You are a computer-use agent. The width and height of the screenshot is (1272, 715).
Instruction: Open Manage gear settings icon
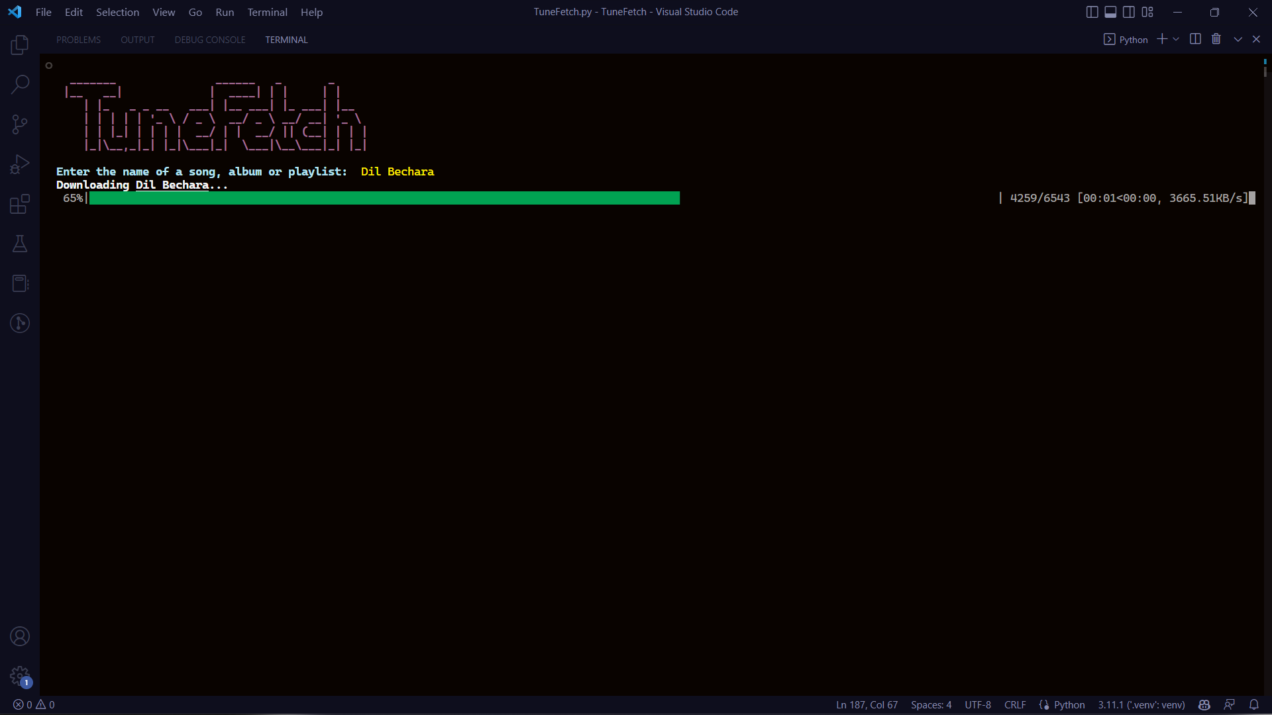coord(20,676)
